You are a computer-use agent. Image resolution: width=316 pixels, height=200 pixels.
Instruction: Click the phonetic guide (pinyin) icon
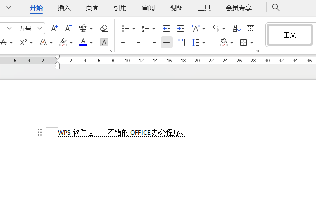[x=83, y=28]
